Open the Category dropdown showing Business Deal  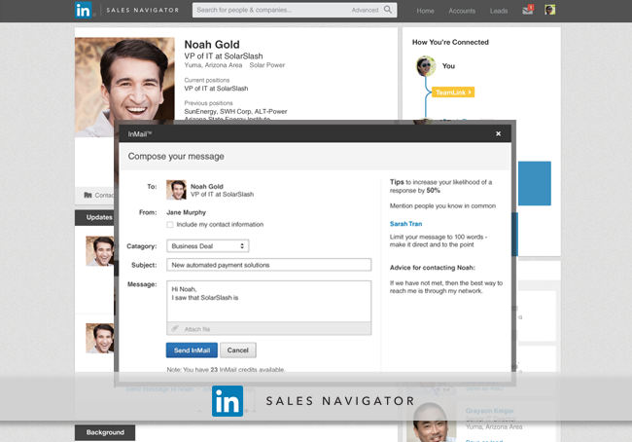[x=207, y=246]
